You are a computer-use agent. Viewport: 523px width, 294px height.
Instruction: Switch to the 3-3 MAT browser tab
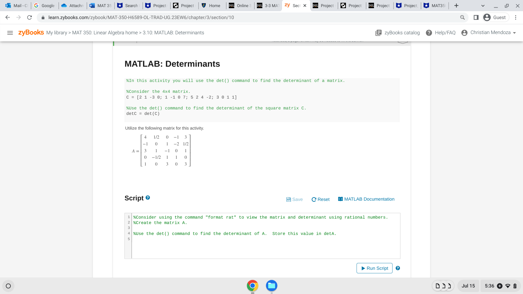(268, 5)
